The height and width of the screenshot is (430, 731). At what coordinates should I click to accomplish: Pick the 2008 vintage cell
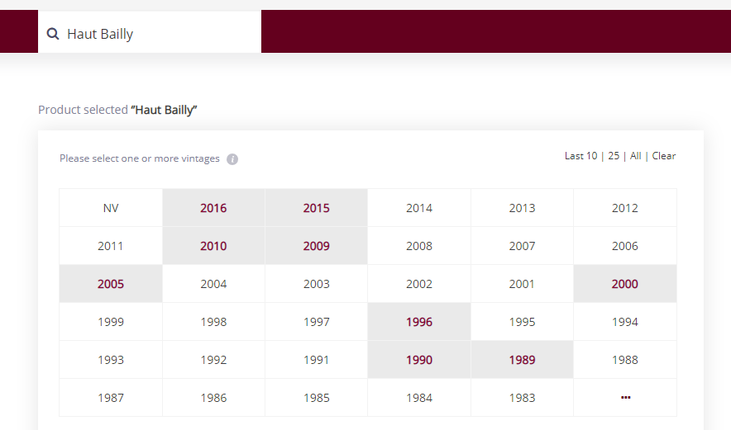(419, 246)
